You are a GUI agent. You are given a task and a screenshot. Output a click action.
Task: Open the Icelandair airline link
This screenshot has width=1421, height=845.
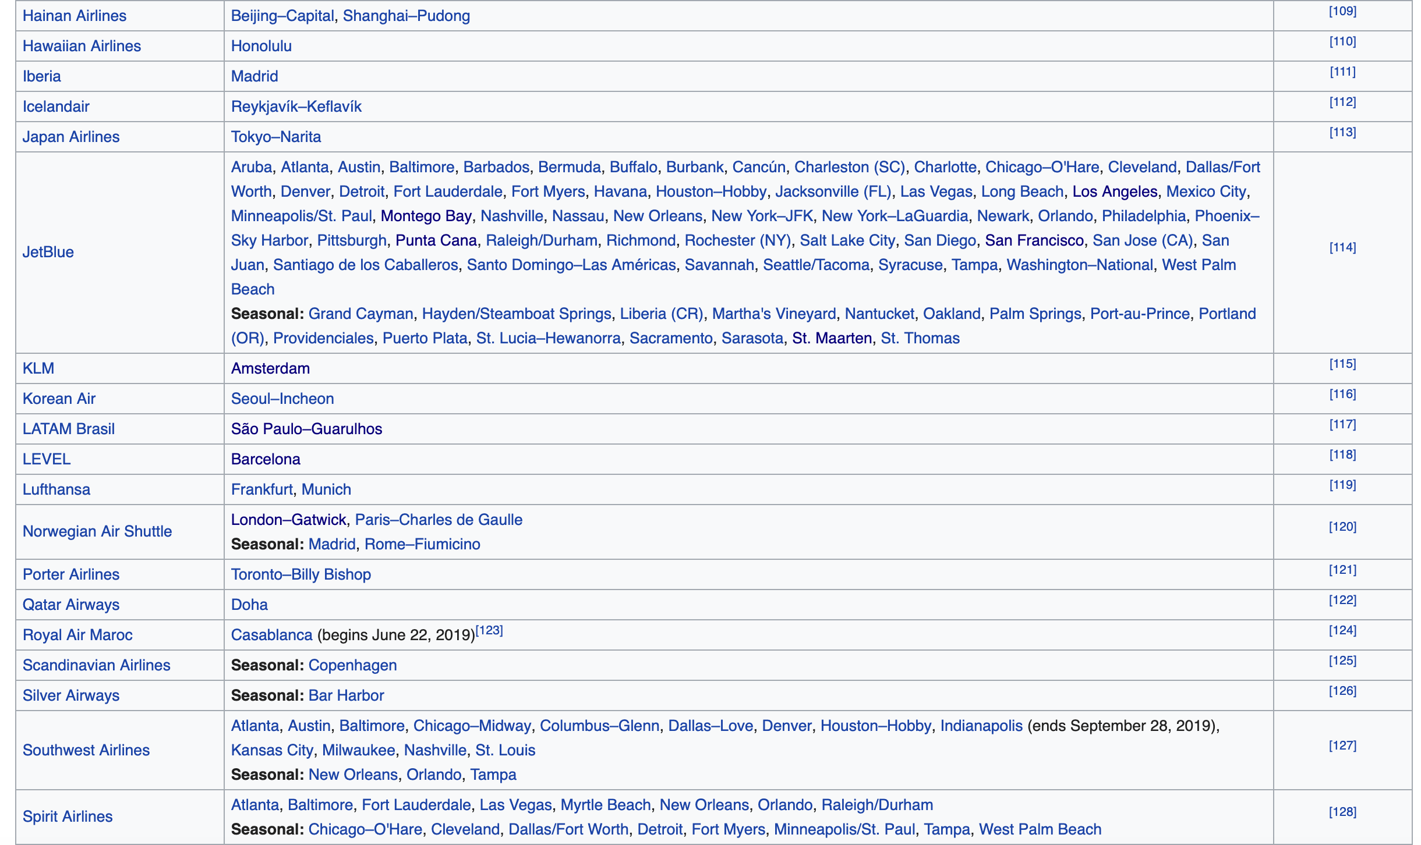(x=56, y=106)
